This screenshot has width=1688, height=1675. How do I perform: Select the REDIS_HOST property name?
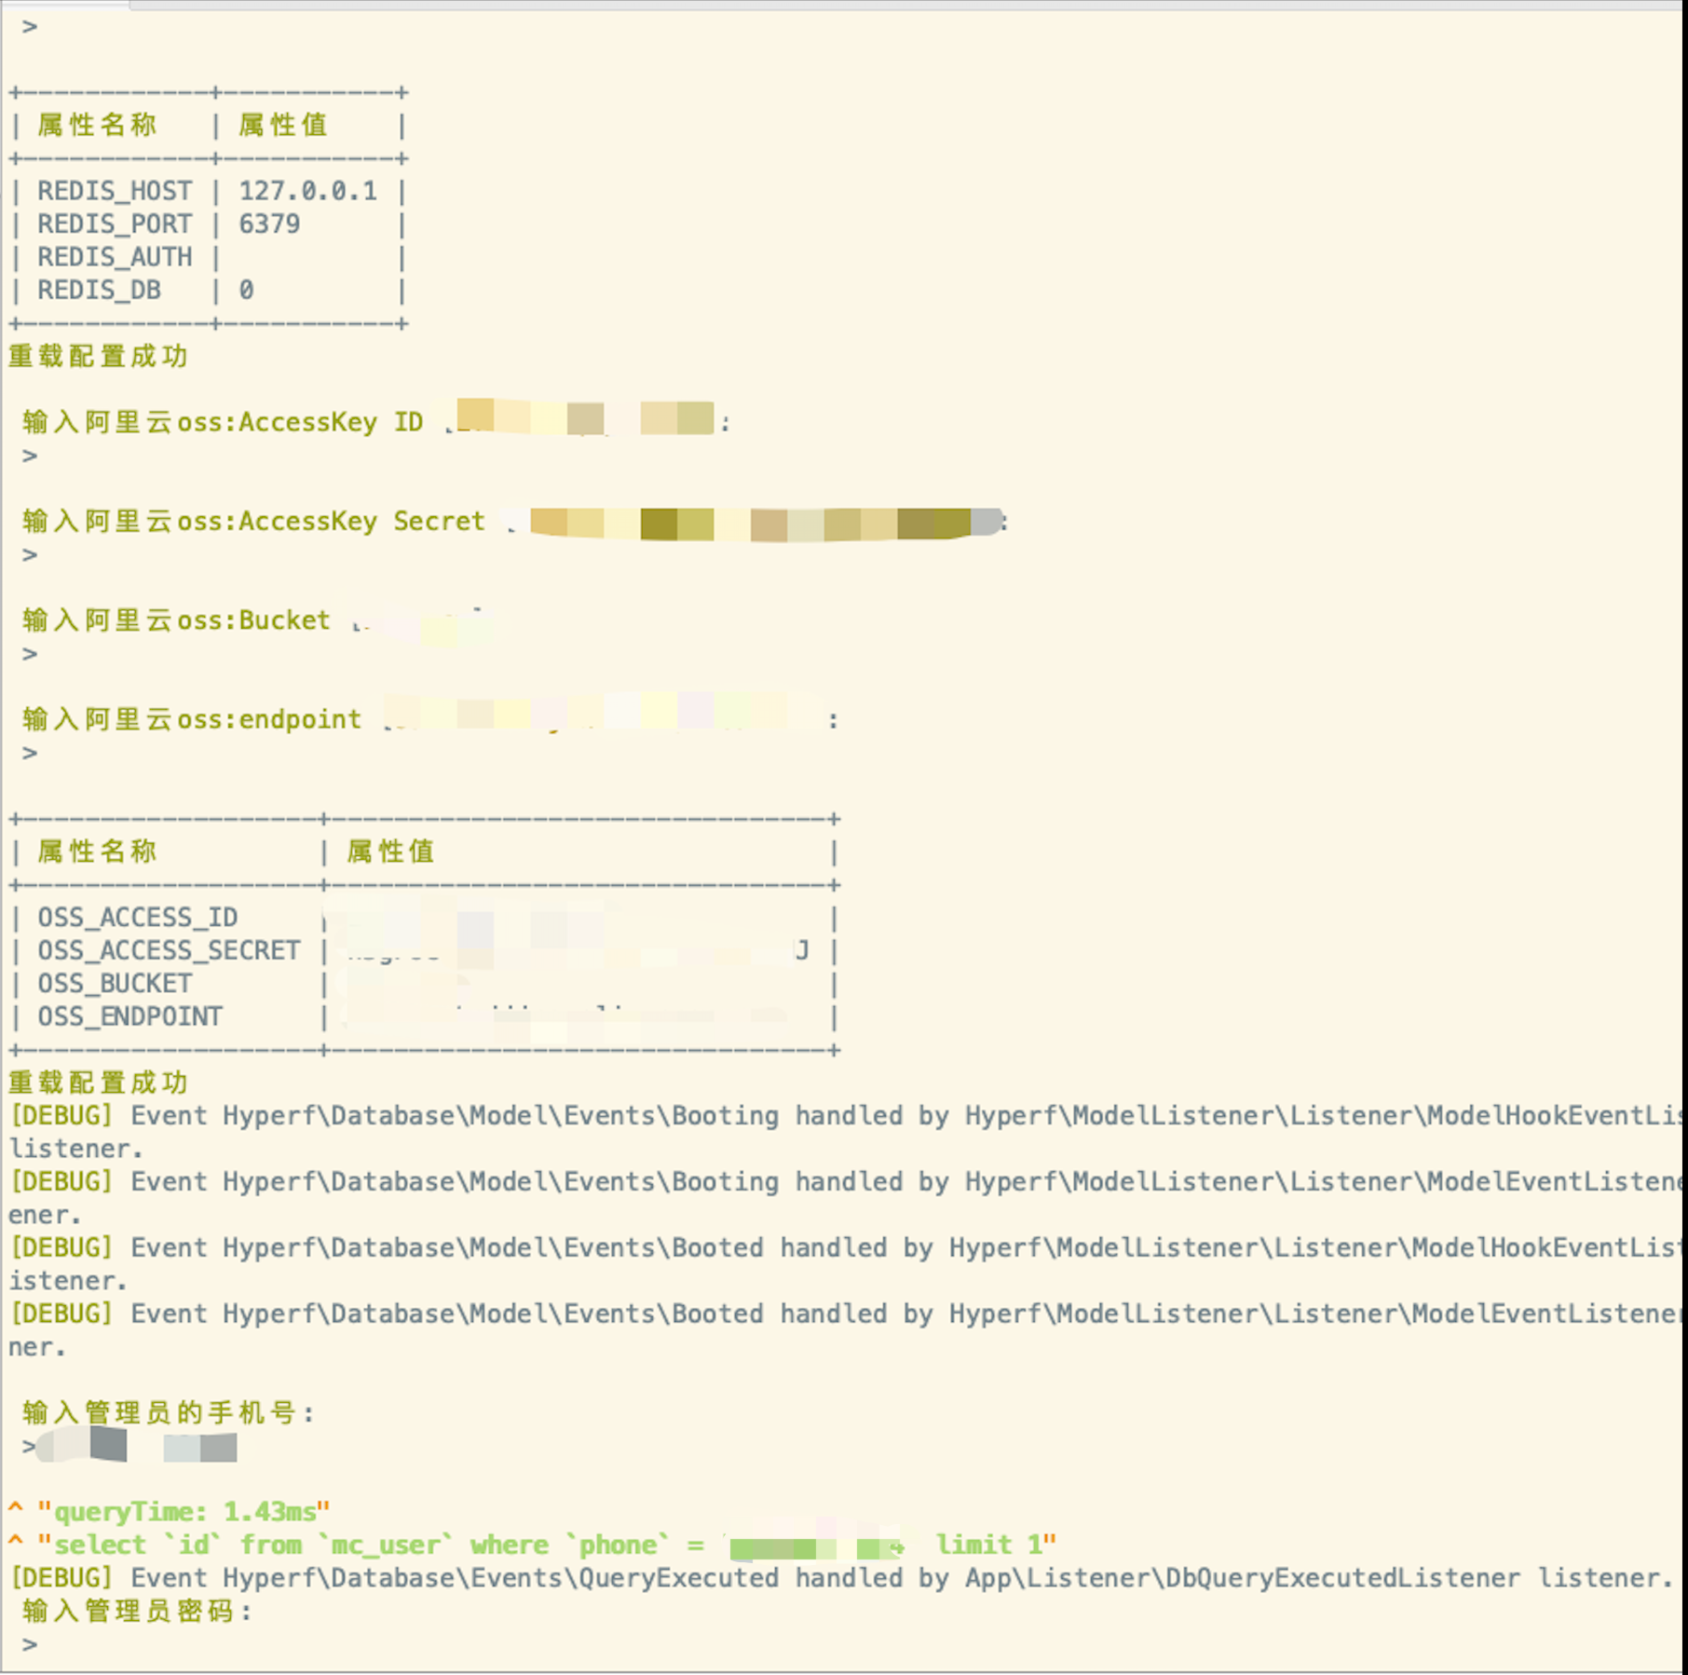point(115,191)
